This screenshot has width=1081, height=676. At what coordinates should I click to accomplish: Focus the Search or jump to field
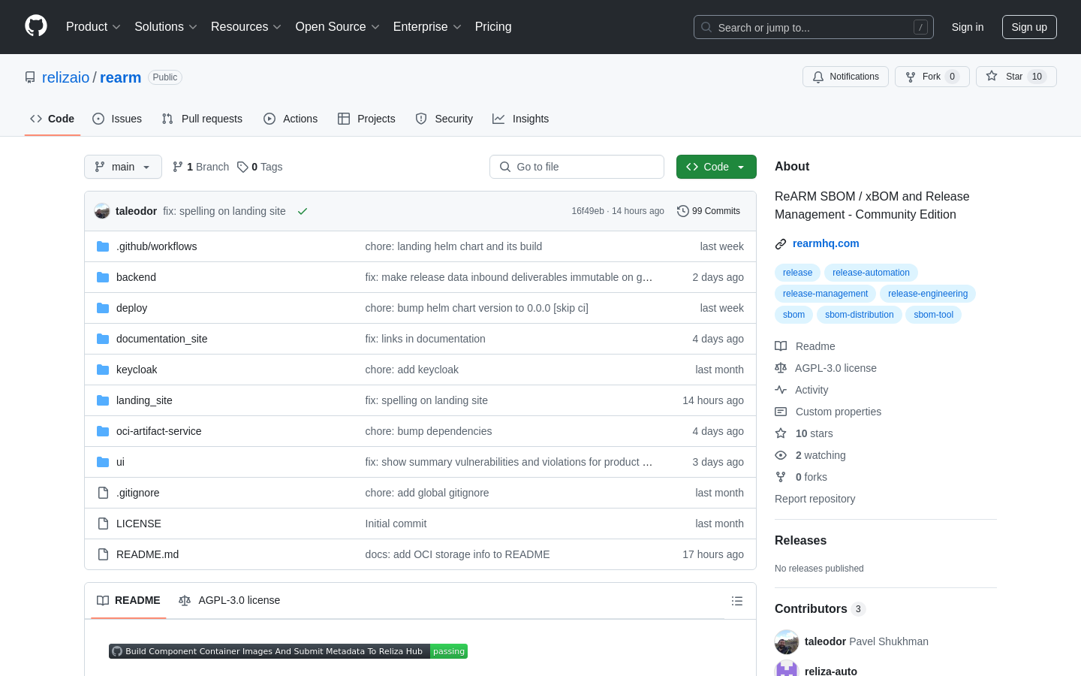(x=814, y=27)
